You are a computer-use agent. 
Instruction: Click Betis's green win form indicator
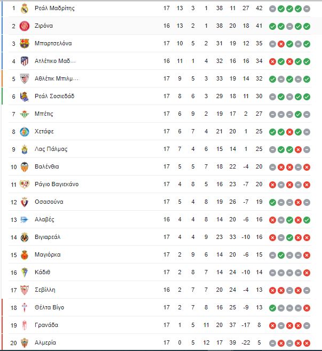click(x=298, y=114)
